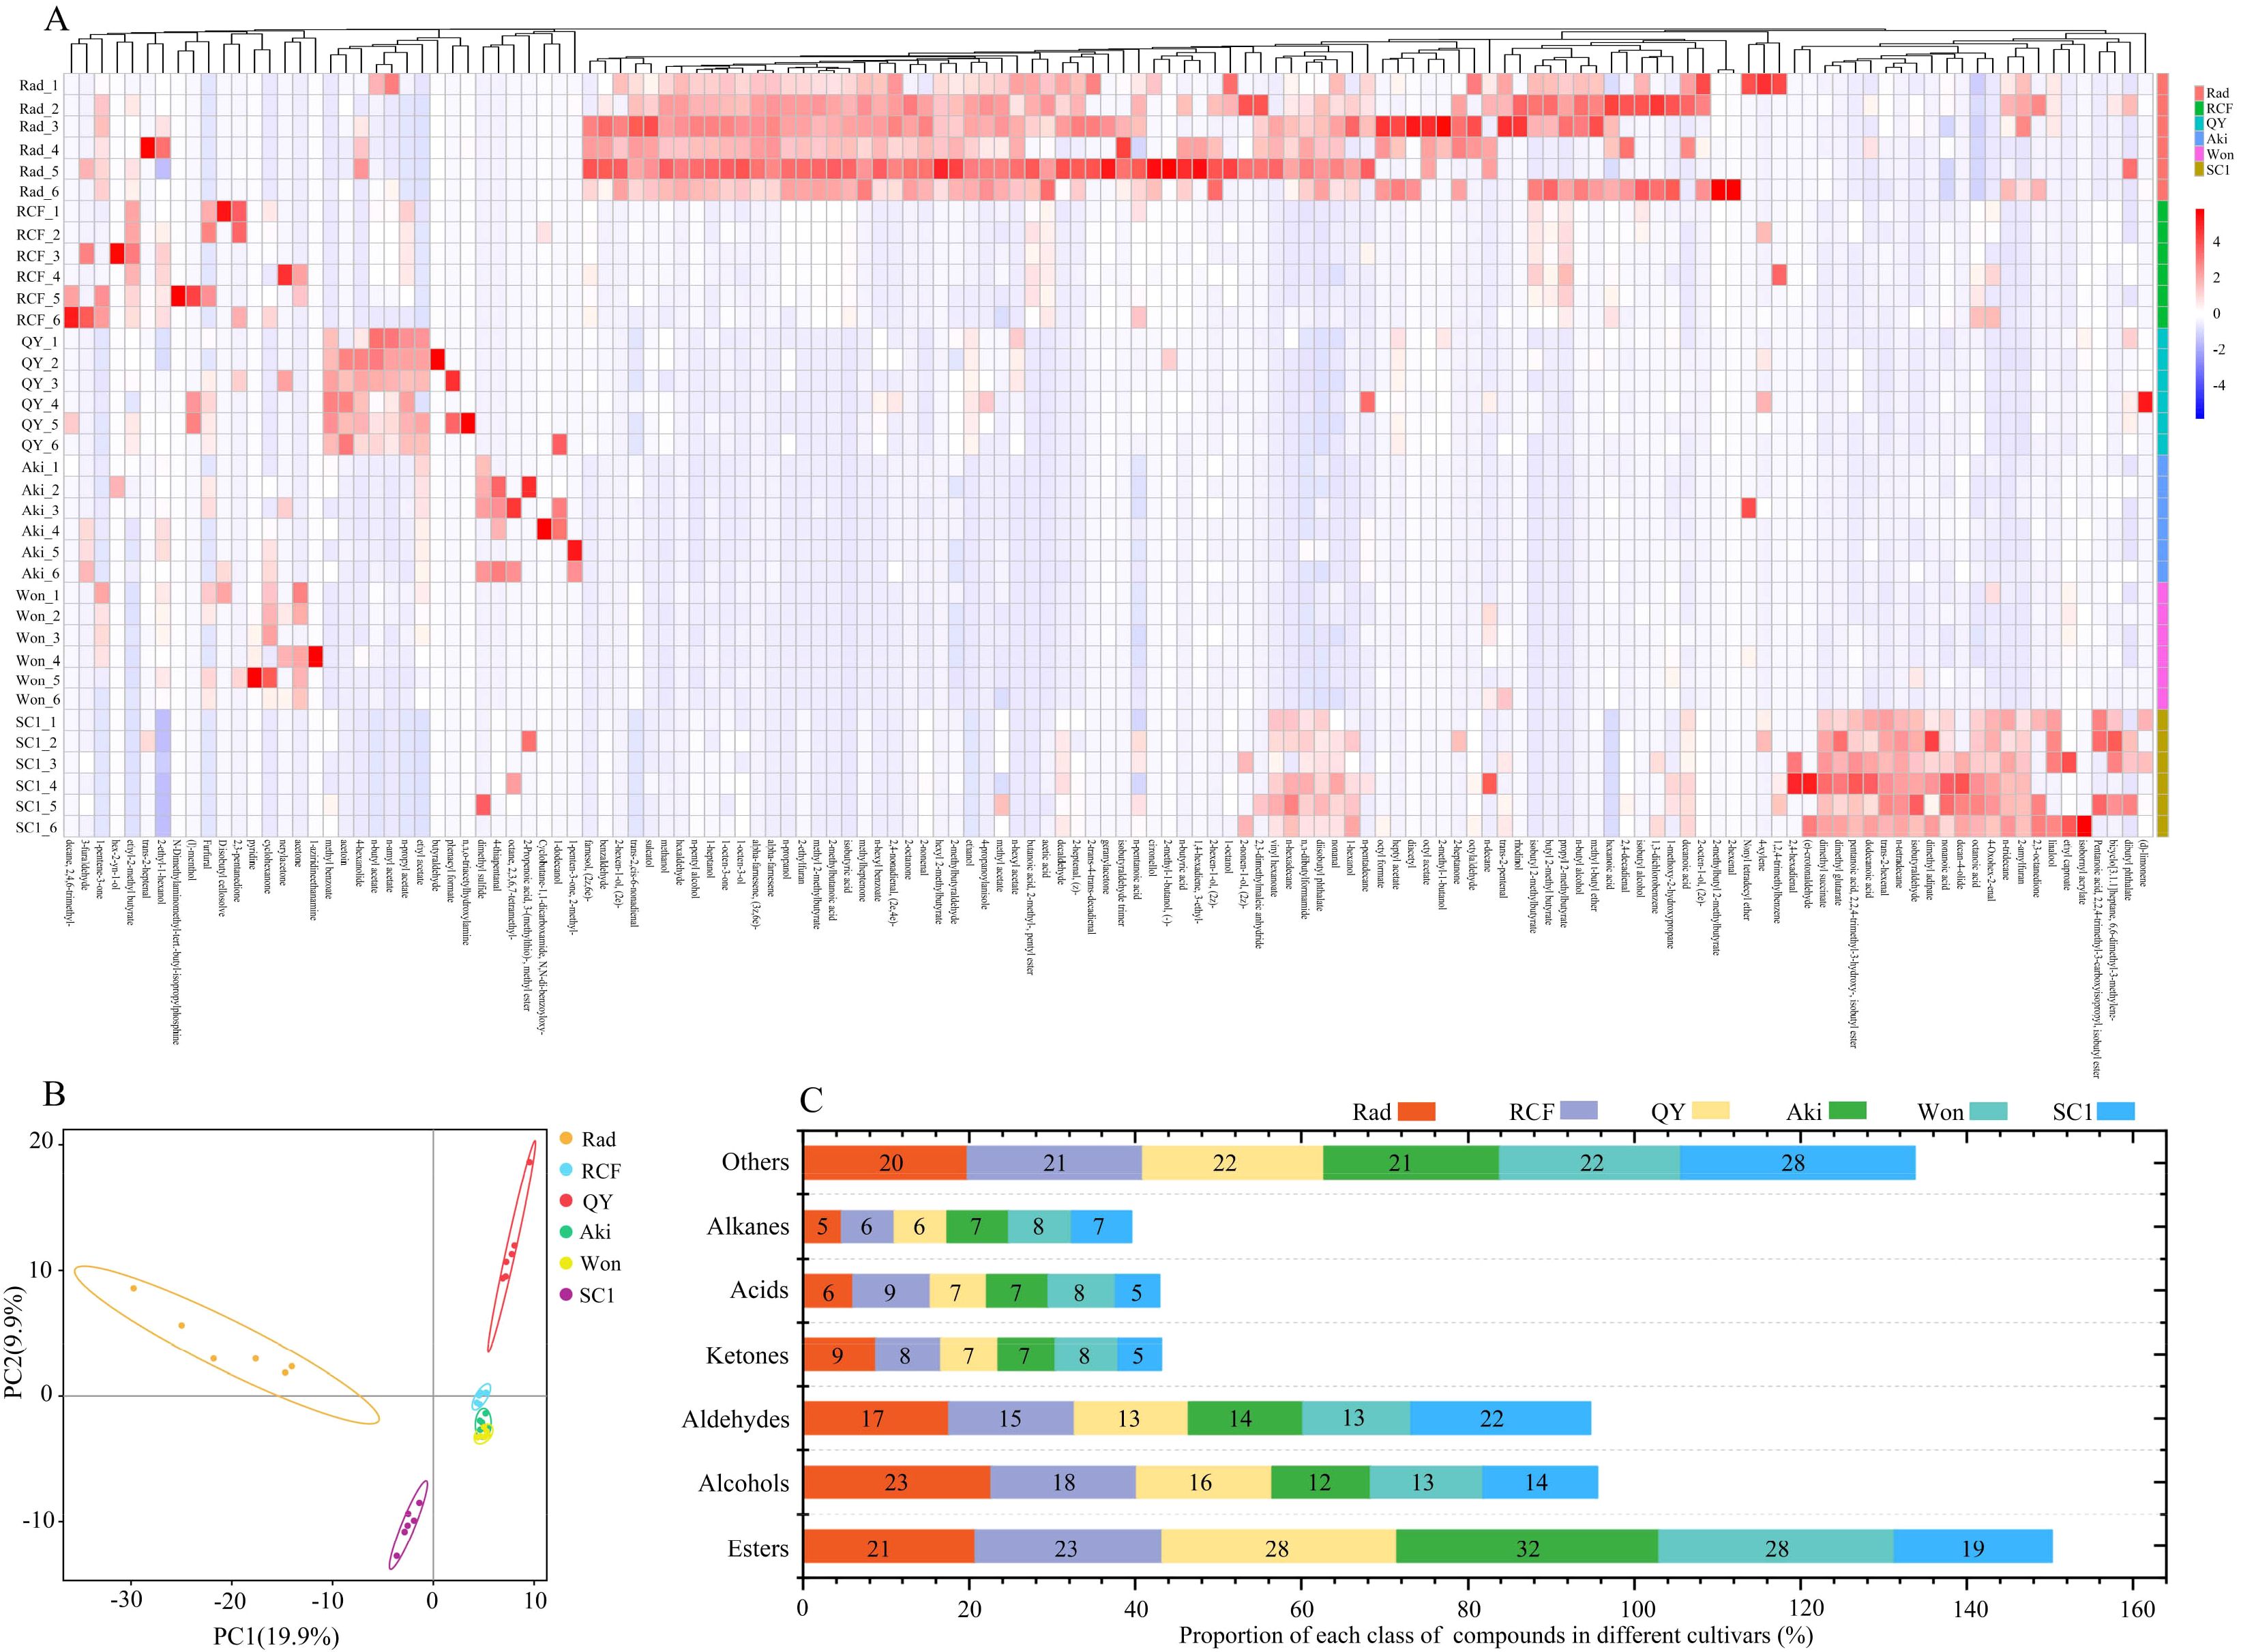Click the Rad segment (9) in the Ketones bar
The image size is (2241, 1652).
(x=839, y=1355)
